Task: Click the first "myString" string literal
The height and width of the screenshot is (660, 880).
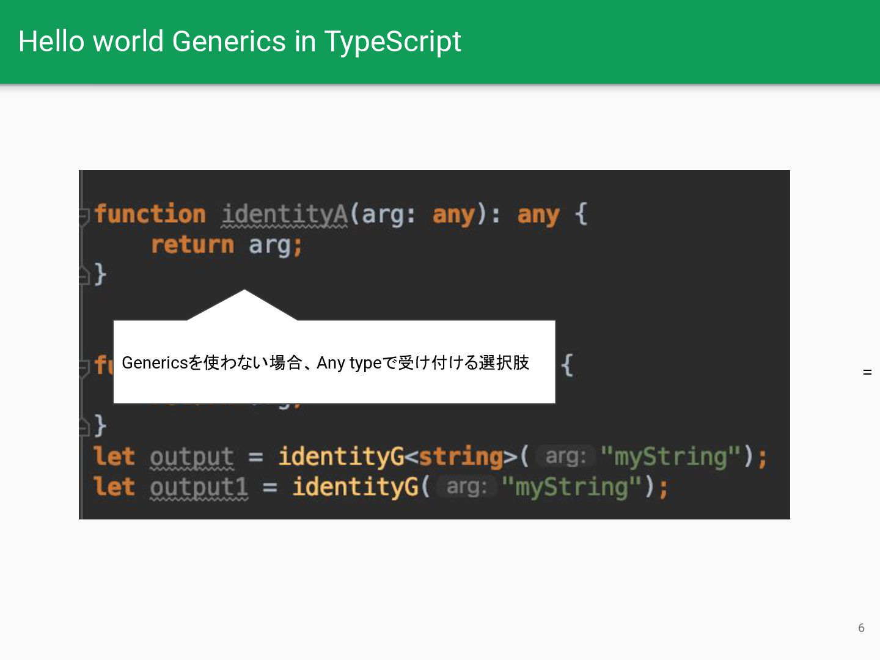Action: [x=670, y=457]
